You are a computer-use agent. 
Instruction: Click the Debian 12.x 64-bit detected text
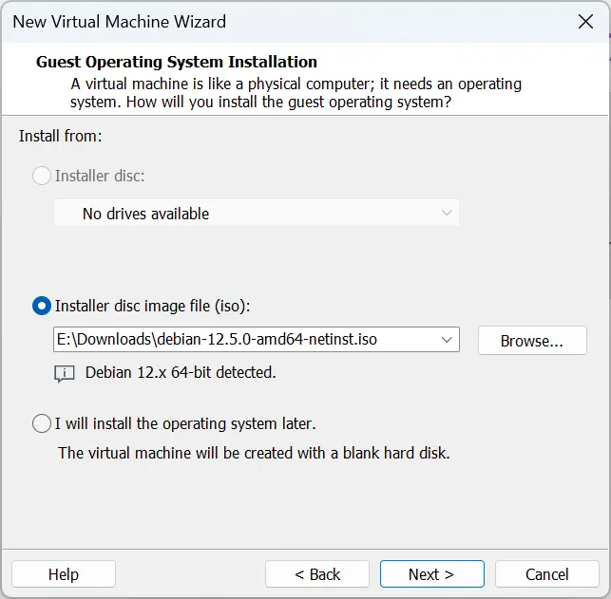pyautogui.click(x=181, y=373)
